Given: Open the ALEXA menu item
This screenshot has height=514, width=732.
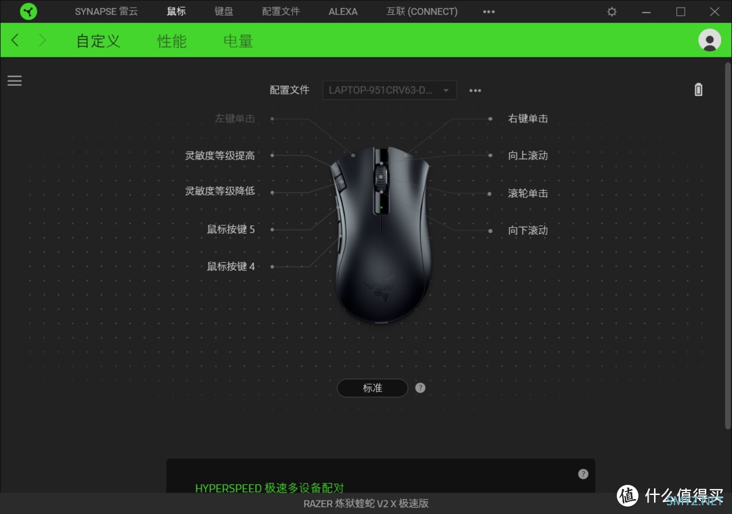Looking at the screenshot, I should [x=343, y=12].
